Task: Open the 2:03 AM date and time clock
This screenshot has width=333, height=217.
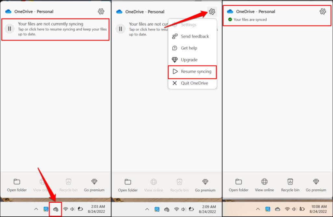Action: 96,209
